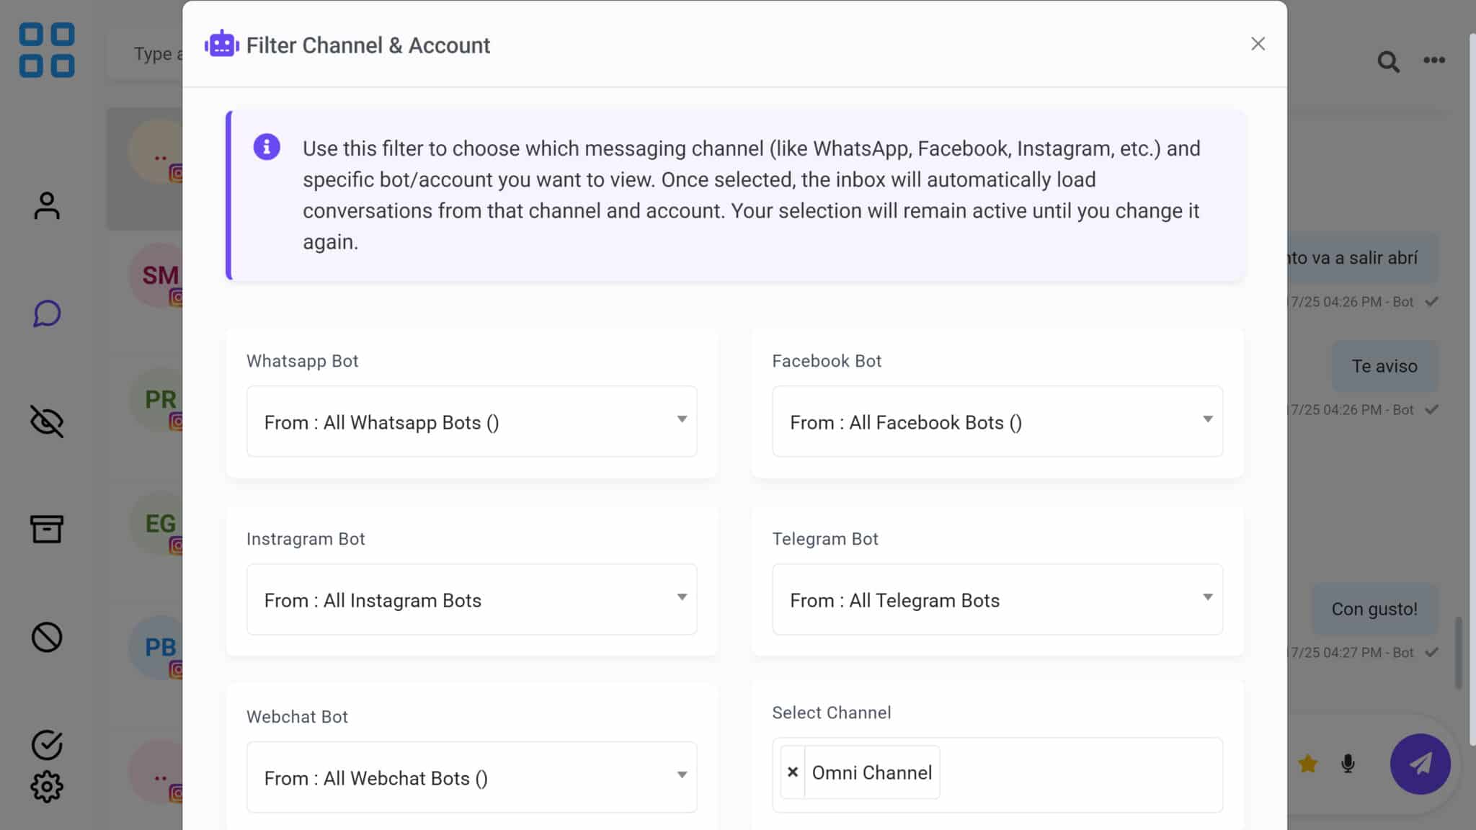The width and height of the screenshot is (1476, 830).
Task: Expand the Whatsapp Bot dropdown
Action: pyautogui.click(x=471, y=421)
